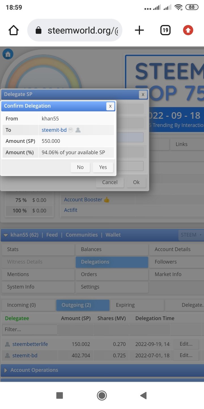Screen dimensions: 204x409
Task: Click the 550.000 Amount (SP) value
Action: pos(51,141)
